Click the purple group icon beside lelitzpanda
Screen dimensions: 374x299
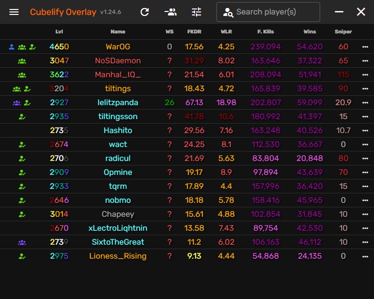[x=16, y=103]
